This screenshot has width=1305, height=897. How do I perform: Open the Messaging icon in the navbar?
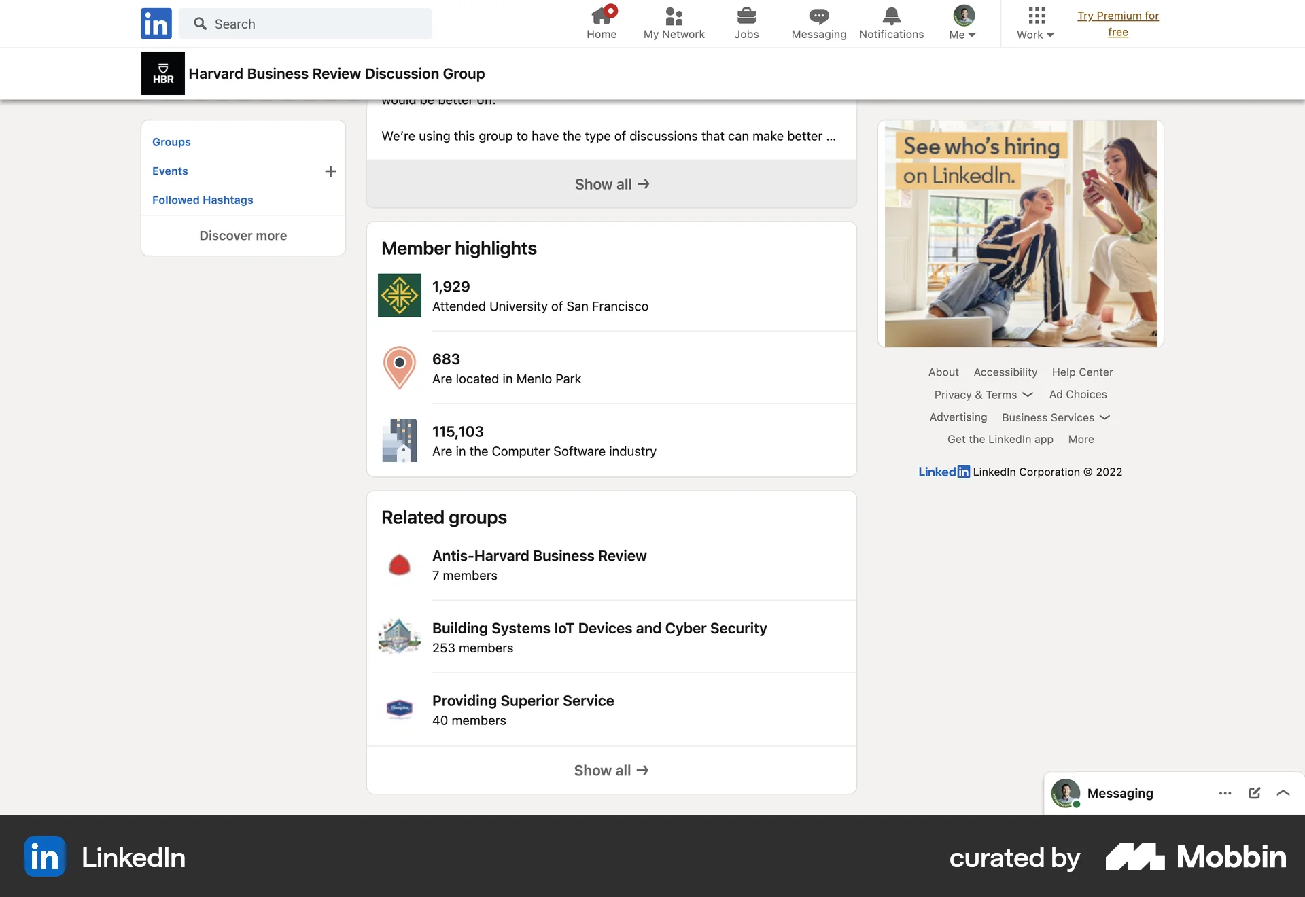(818, 16)
